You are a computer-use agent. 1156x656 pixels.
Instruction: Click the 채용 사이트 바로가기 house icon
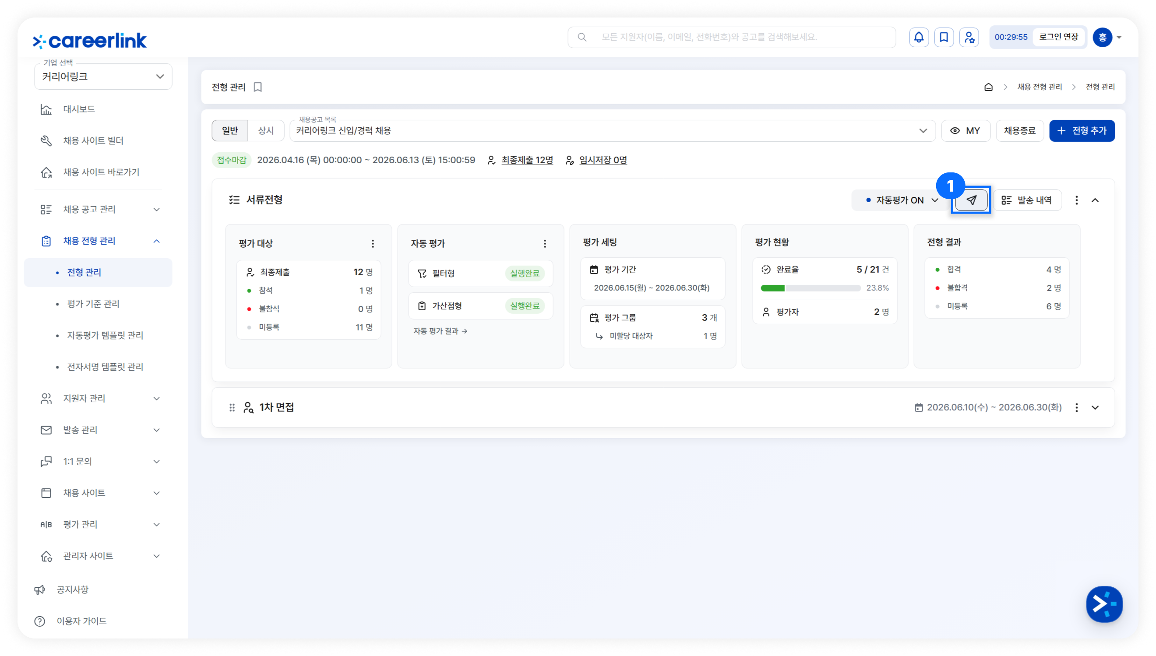(46, 172)
